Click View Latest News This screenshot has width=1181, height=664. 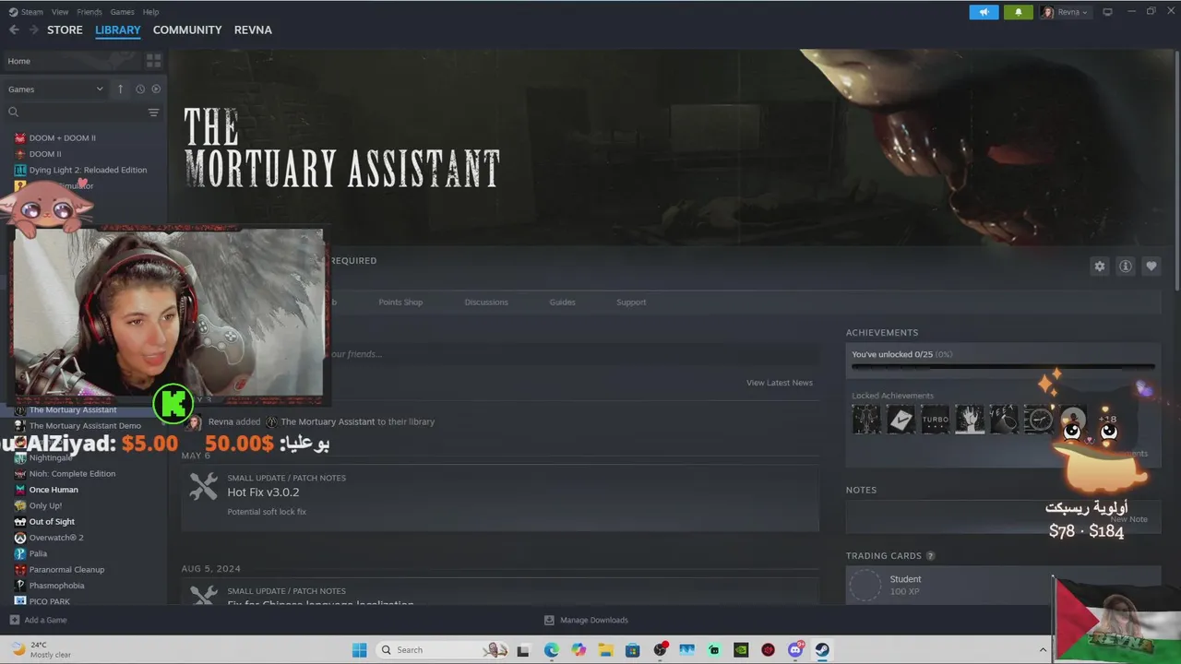[780, 383]
